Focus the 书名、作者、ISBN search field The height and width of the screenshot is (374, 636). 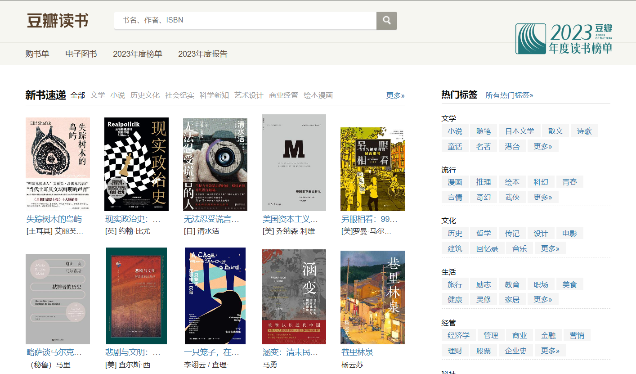(245, 21)
